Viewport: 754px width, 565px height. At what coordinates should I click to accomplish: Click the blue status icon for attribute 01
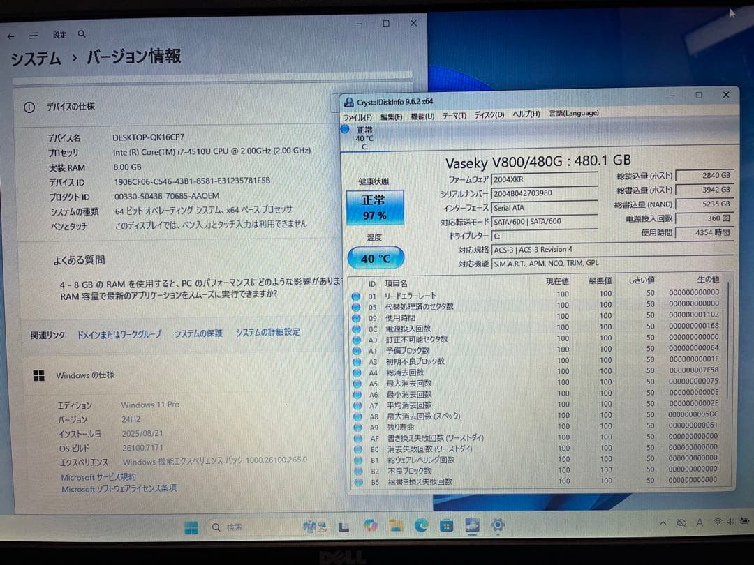tap(356, 296)
